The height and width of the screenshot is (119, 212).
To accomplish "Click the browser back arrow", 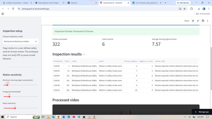I will [x=3, y=9].
